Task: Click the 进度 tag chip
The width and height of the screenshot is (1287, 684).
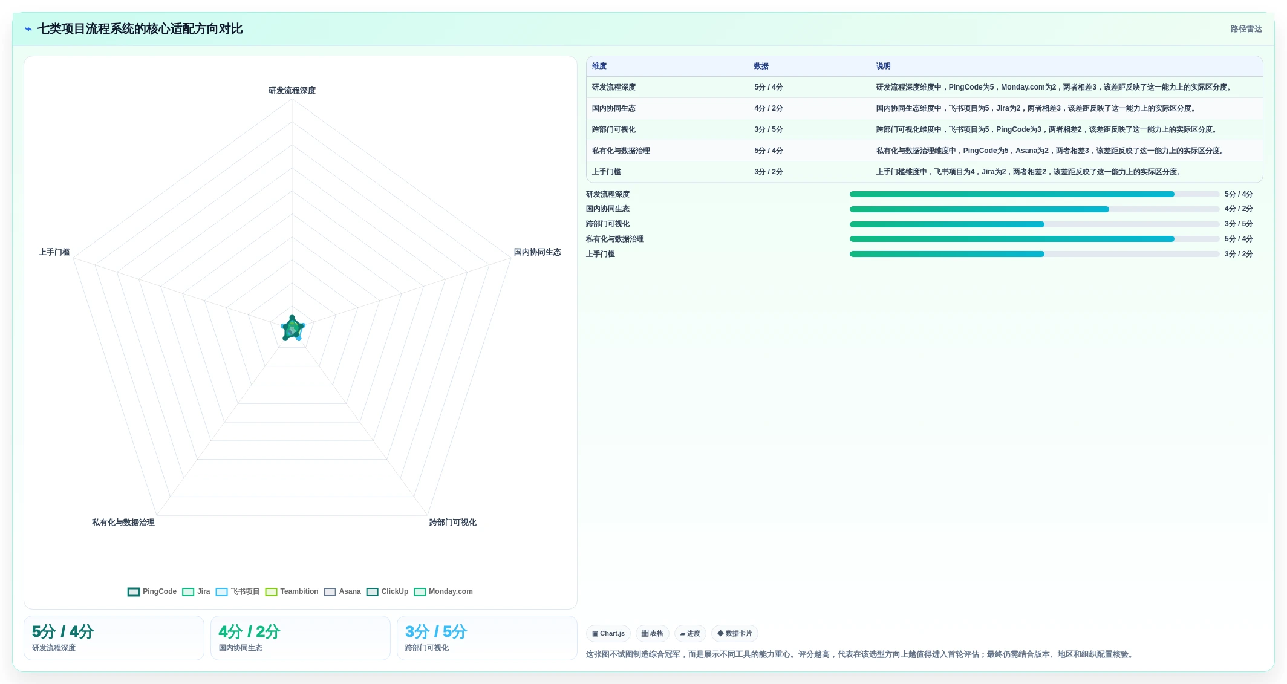Action: (690, 633)
